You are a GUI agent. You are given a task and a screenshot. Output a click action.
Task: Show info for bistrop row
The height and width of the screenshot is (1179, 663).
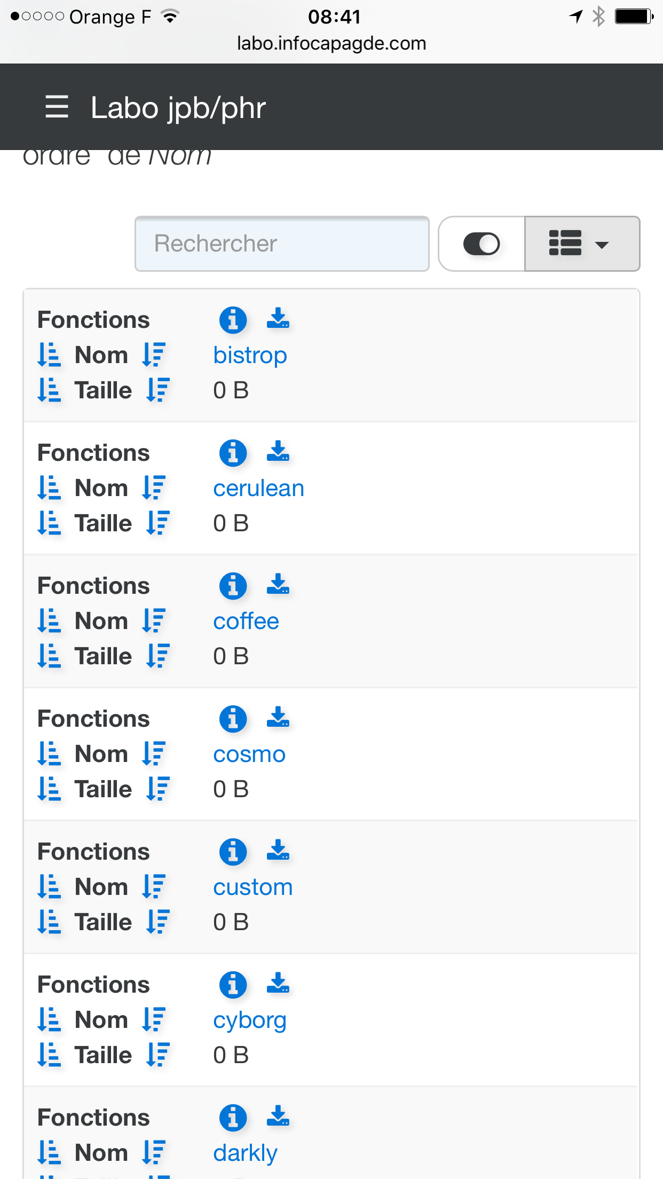(x=233, y=320)
